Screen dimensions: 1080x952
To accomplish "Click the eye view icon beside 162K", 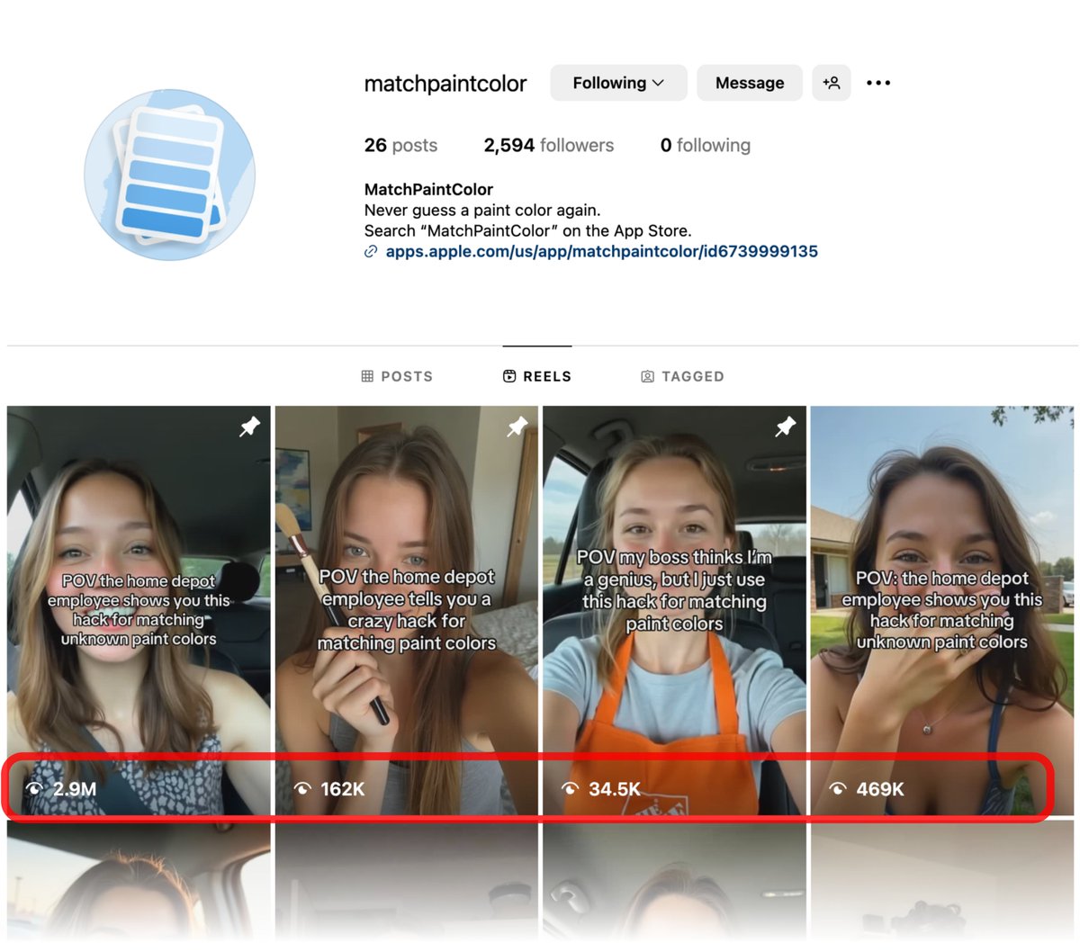I will click(302, 789).
